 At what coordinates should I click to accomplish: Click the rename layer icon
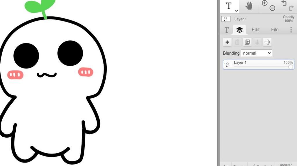pyautogui.click(x=267, y=42)
